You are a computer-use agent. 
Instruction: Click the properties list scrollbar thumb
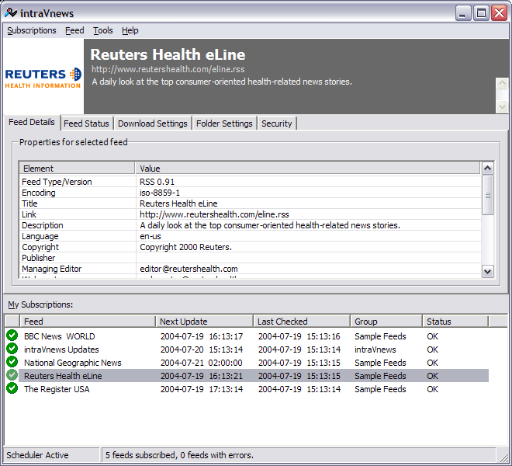[x=487, y=195]
